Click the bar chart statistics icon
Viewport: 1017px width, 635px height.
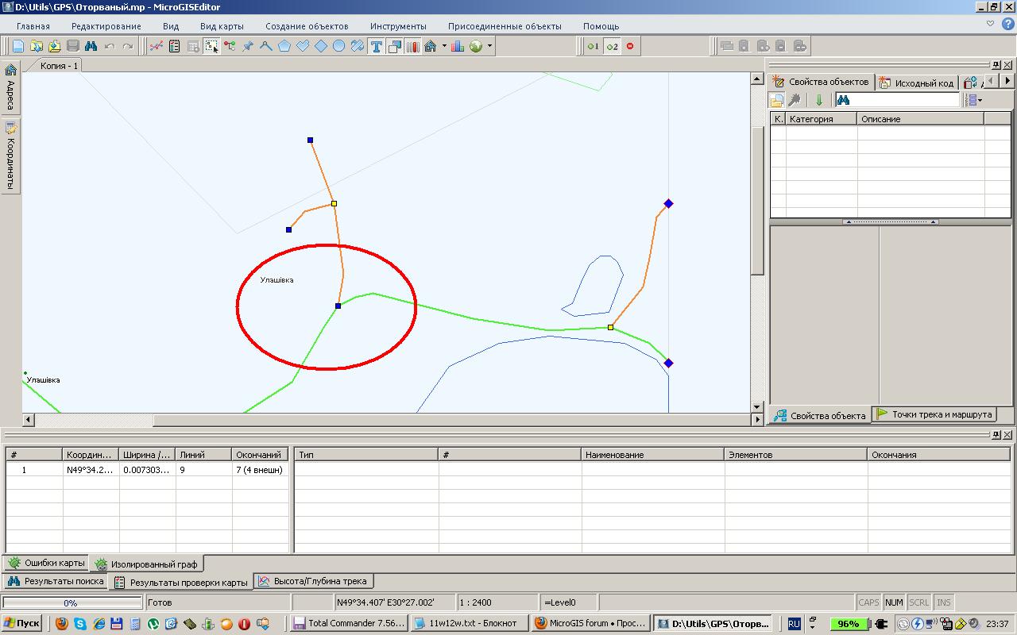pyautogui.click(x=458, y=46)
